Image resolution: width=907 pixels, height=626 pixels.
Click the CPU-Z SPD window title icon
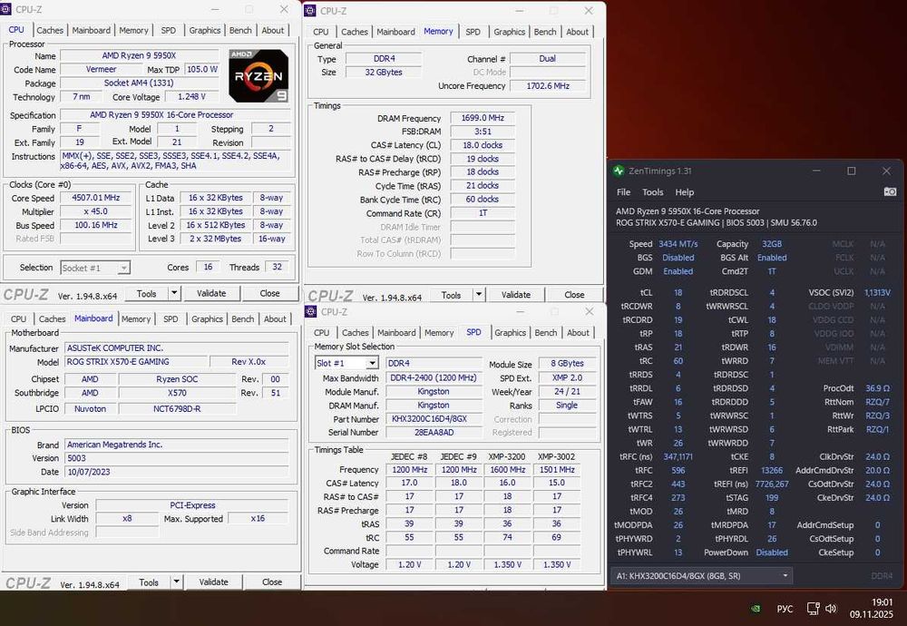310,312
